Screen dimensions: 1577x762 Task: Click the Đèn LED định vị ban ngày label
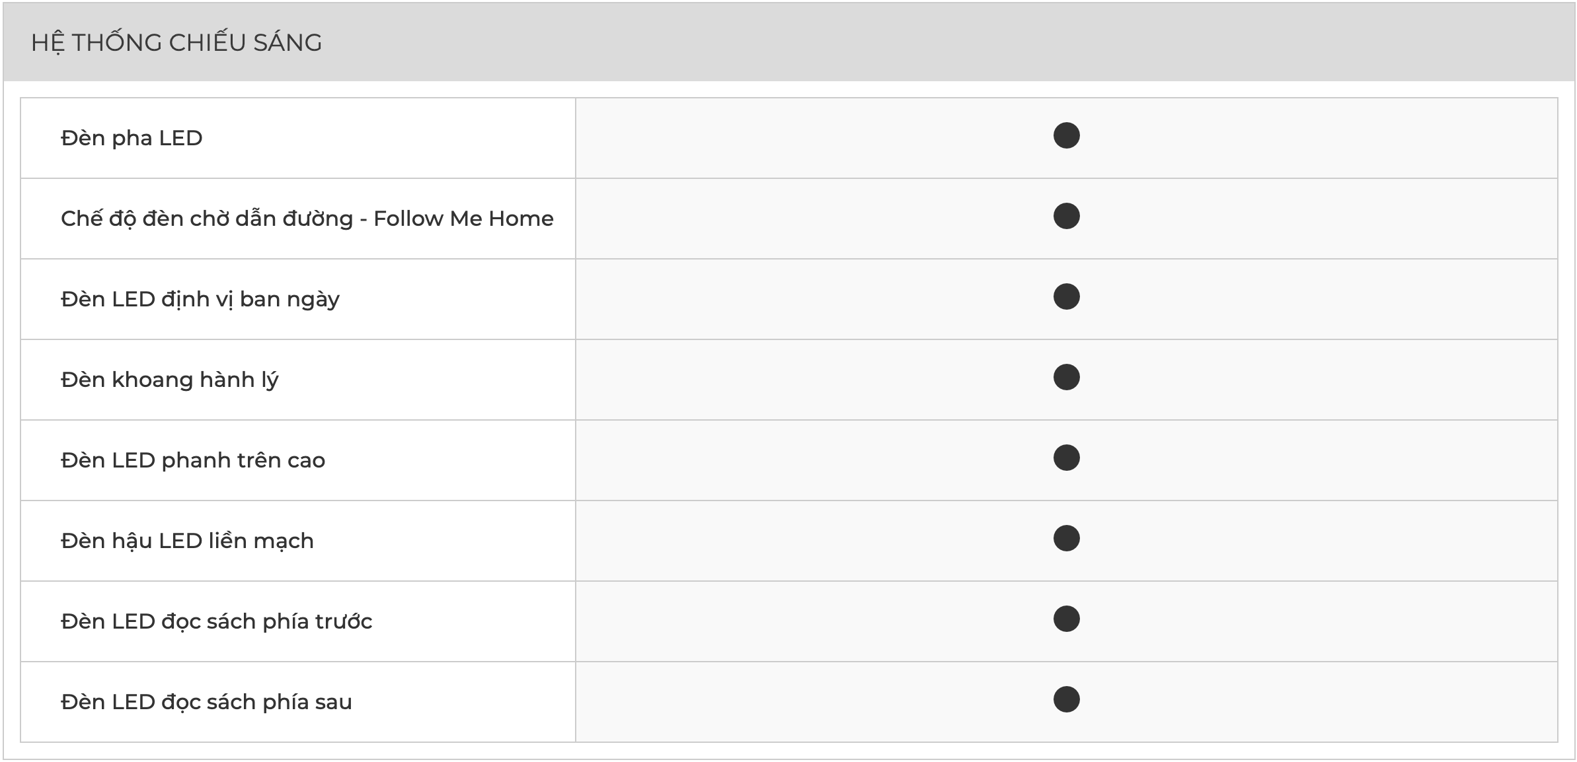[x=200, y=299]
